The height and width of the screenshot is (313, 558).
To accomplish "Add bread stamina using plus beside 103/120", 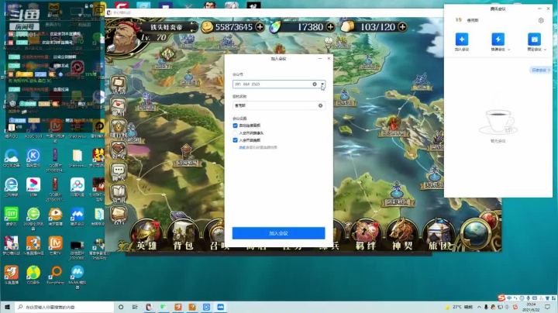I will pos(402,26).
